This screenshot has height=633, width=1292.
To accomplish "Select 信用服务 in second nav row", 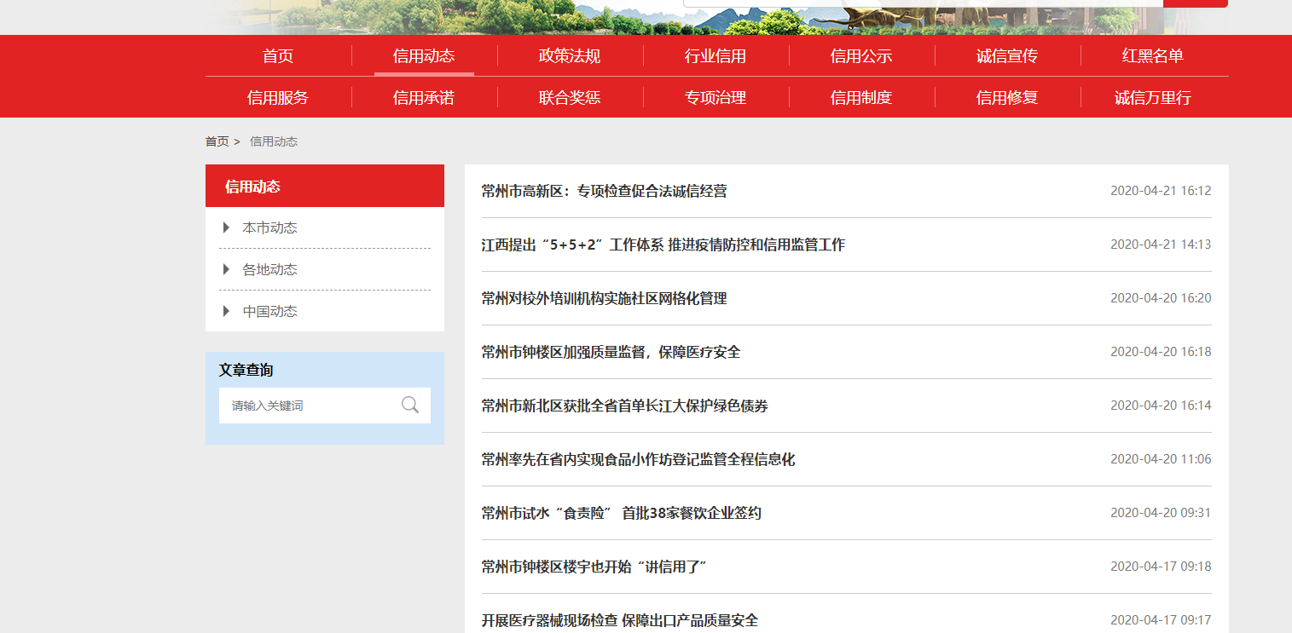I will point(278,98).
